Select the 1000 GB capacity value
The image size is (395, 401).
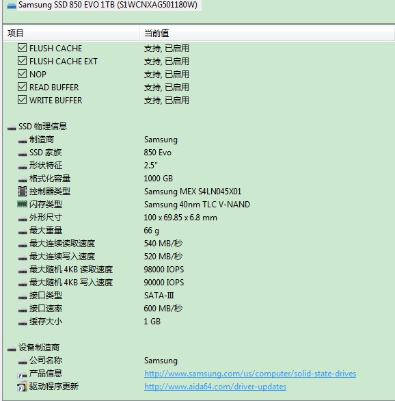(x=159, y=178)
